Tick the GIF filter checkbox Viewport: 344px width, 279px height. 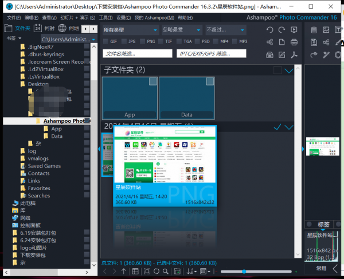[105, 41]
